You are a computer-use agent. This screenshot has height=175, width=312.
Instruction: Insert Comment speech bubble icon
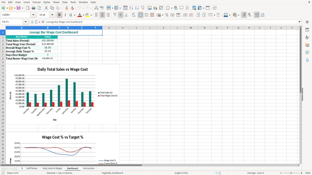(181, 8)
